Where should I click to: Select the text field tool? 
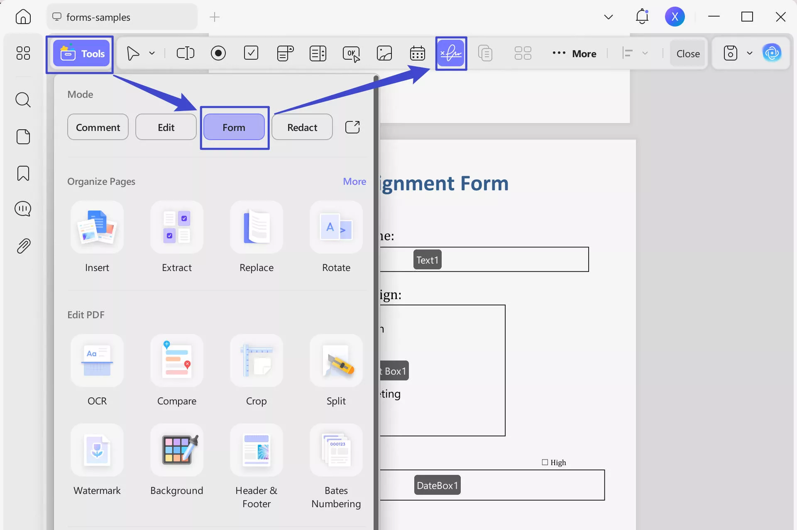point(185,53)
